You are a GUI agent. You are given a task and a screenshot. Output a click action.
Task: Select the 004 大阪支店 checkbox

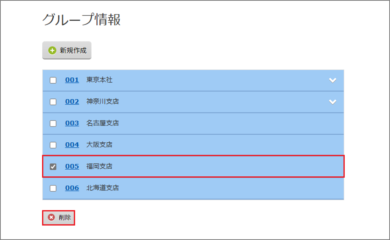(53, 145)
